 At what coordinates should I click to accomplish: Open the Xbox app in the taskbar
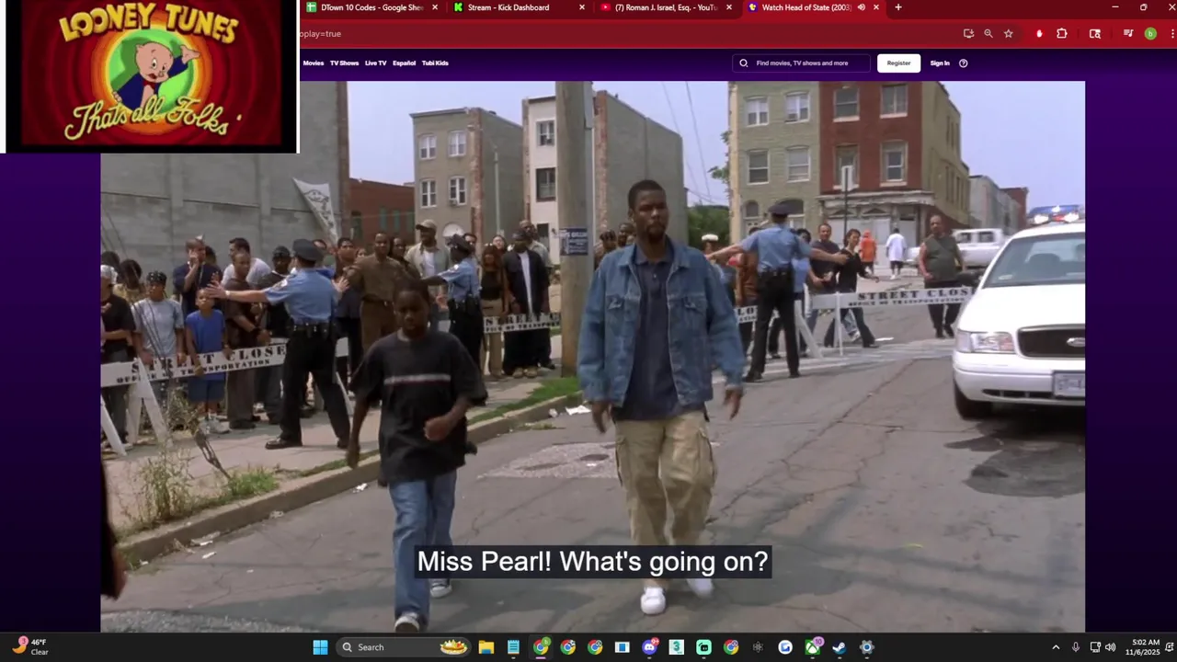(813, 647)
